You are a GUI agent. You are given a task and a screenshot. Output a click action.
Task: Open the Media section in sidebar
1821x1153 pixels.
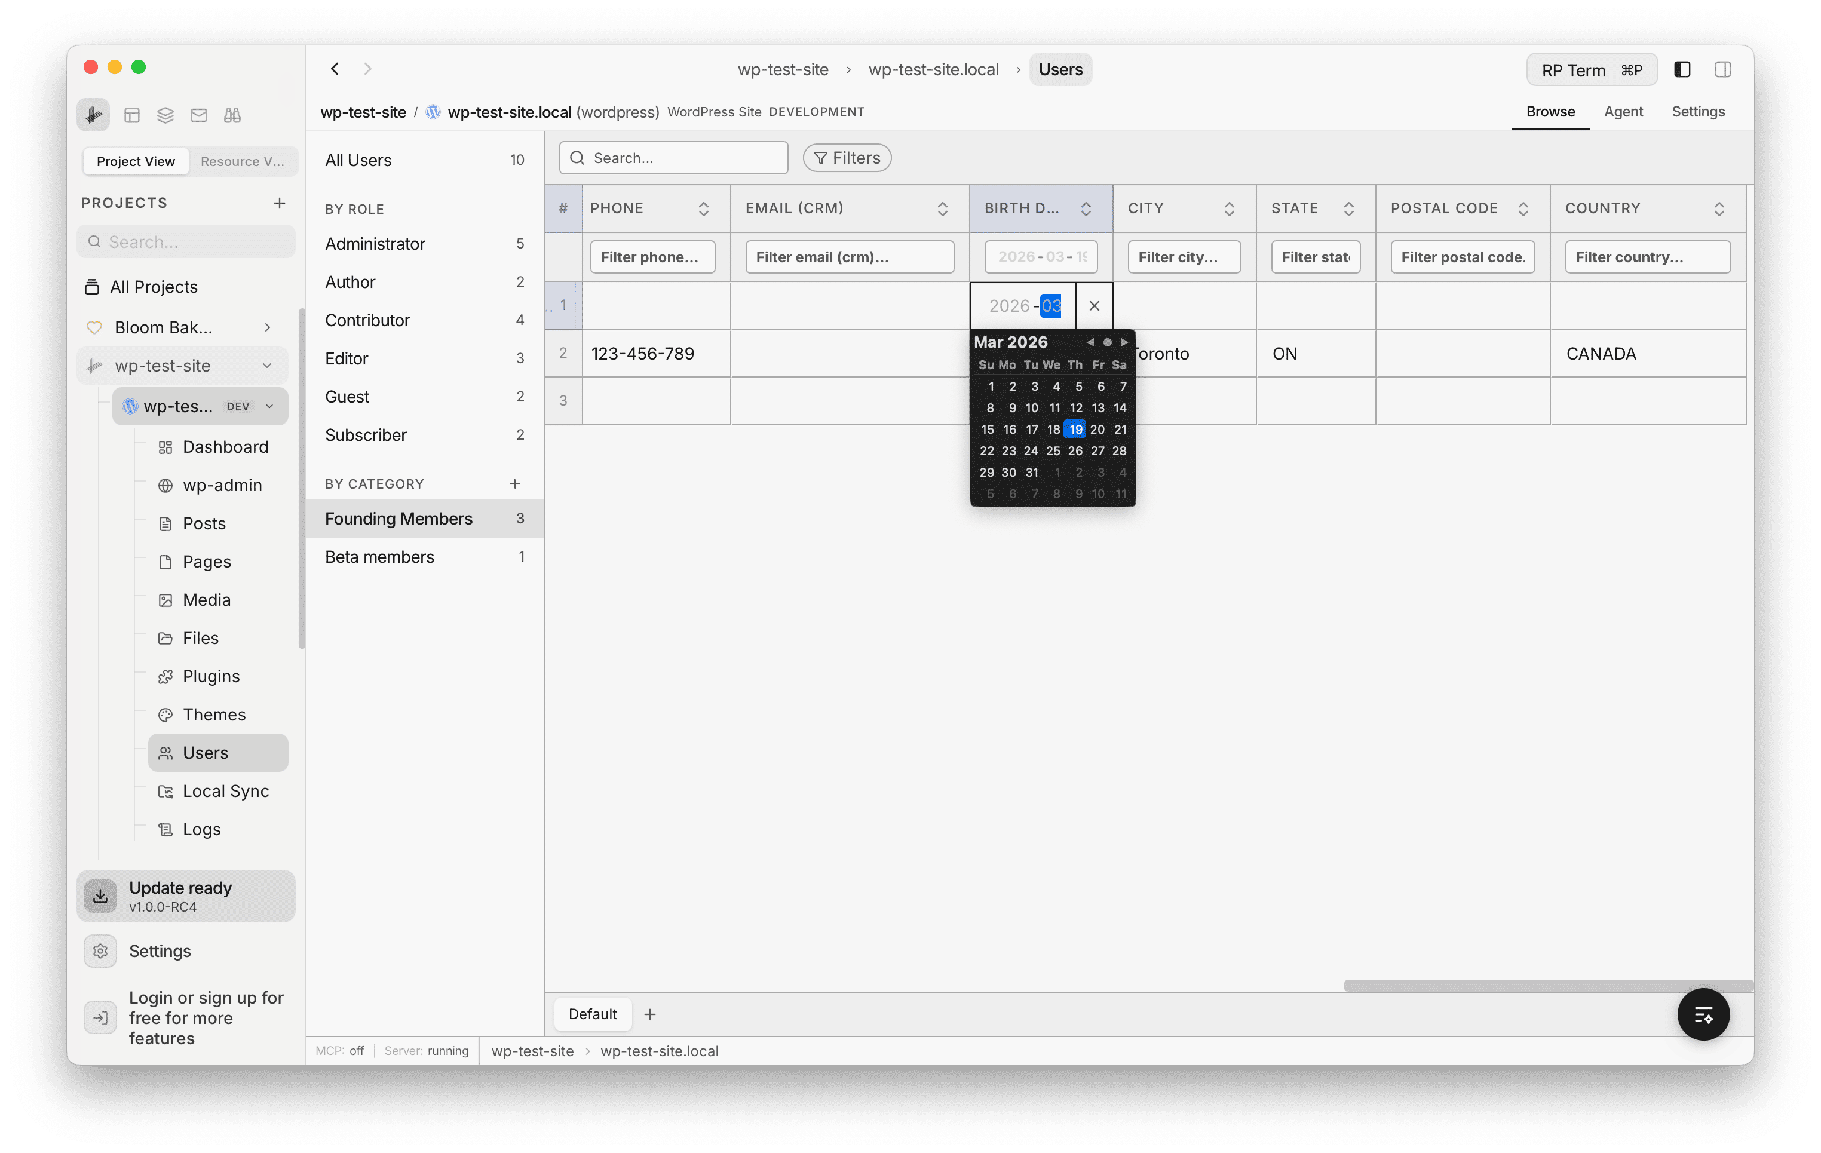tap(207, 600)
